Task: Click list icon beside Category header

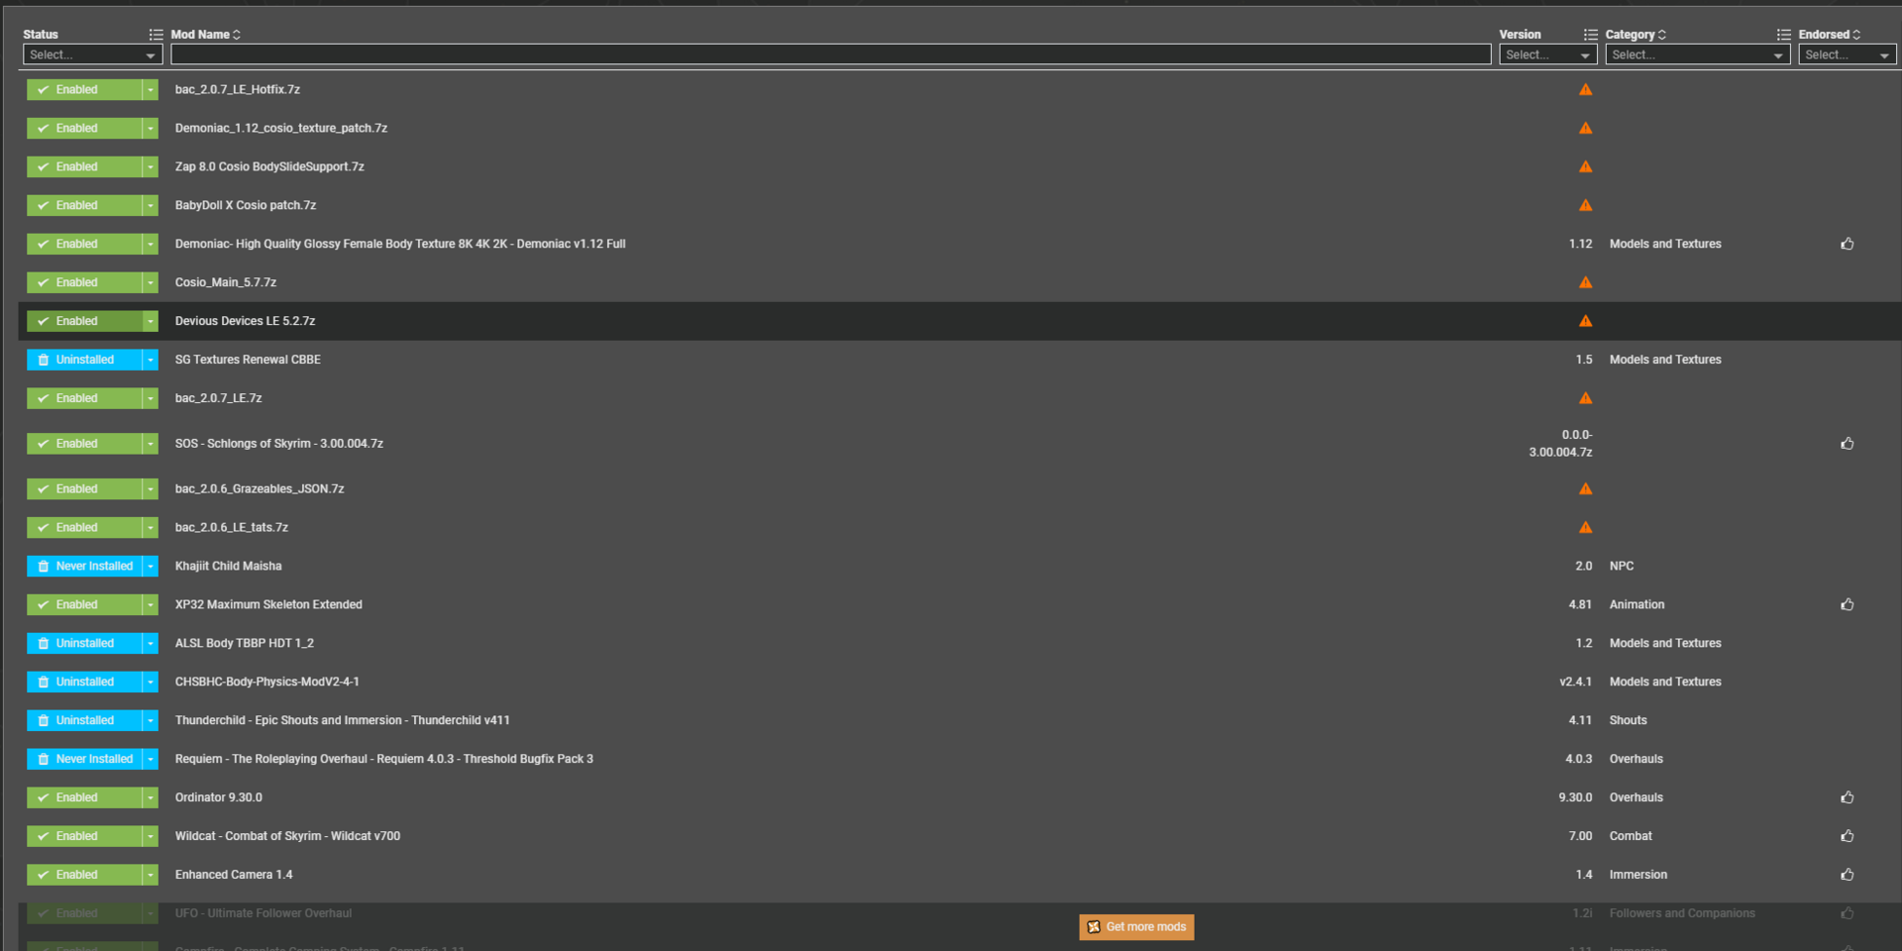Action: [x=1783, y=35]
